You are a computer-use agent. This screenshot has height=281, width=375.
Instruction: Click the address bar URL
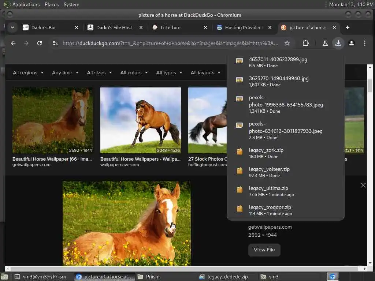[x=170, y=43]
